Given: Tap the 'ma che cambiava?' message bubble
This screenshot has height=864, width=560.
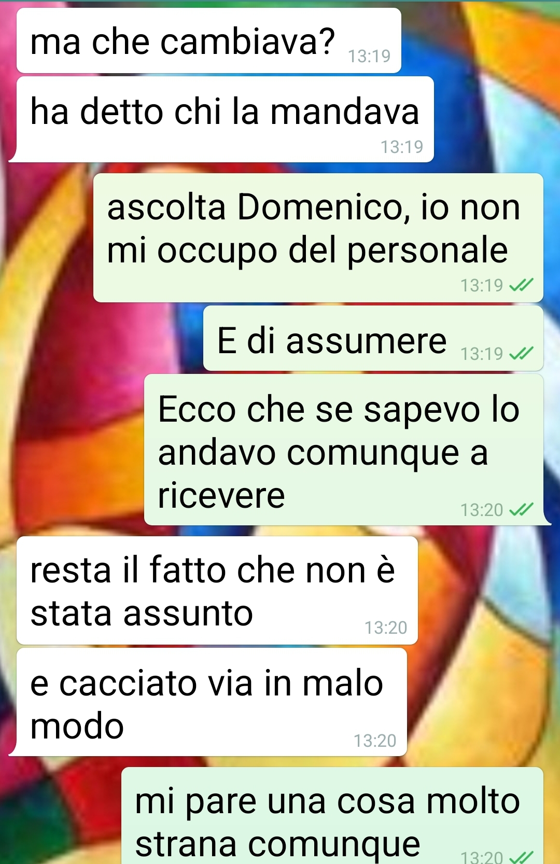Looking at the screenshot, I should pos(209,40).
